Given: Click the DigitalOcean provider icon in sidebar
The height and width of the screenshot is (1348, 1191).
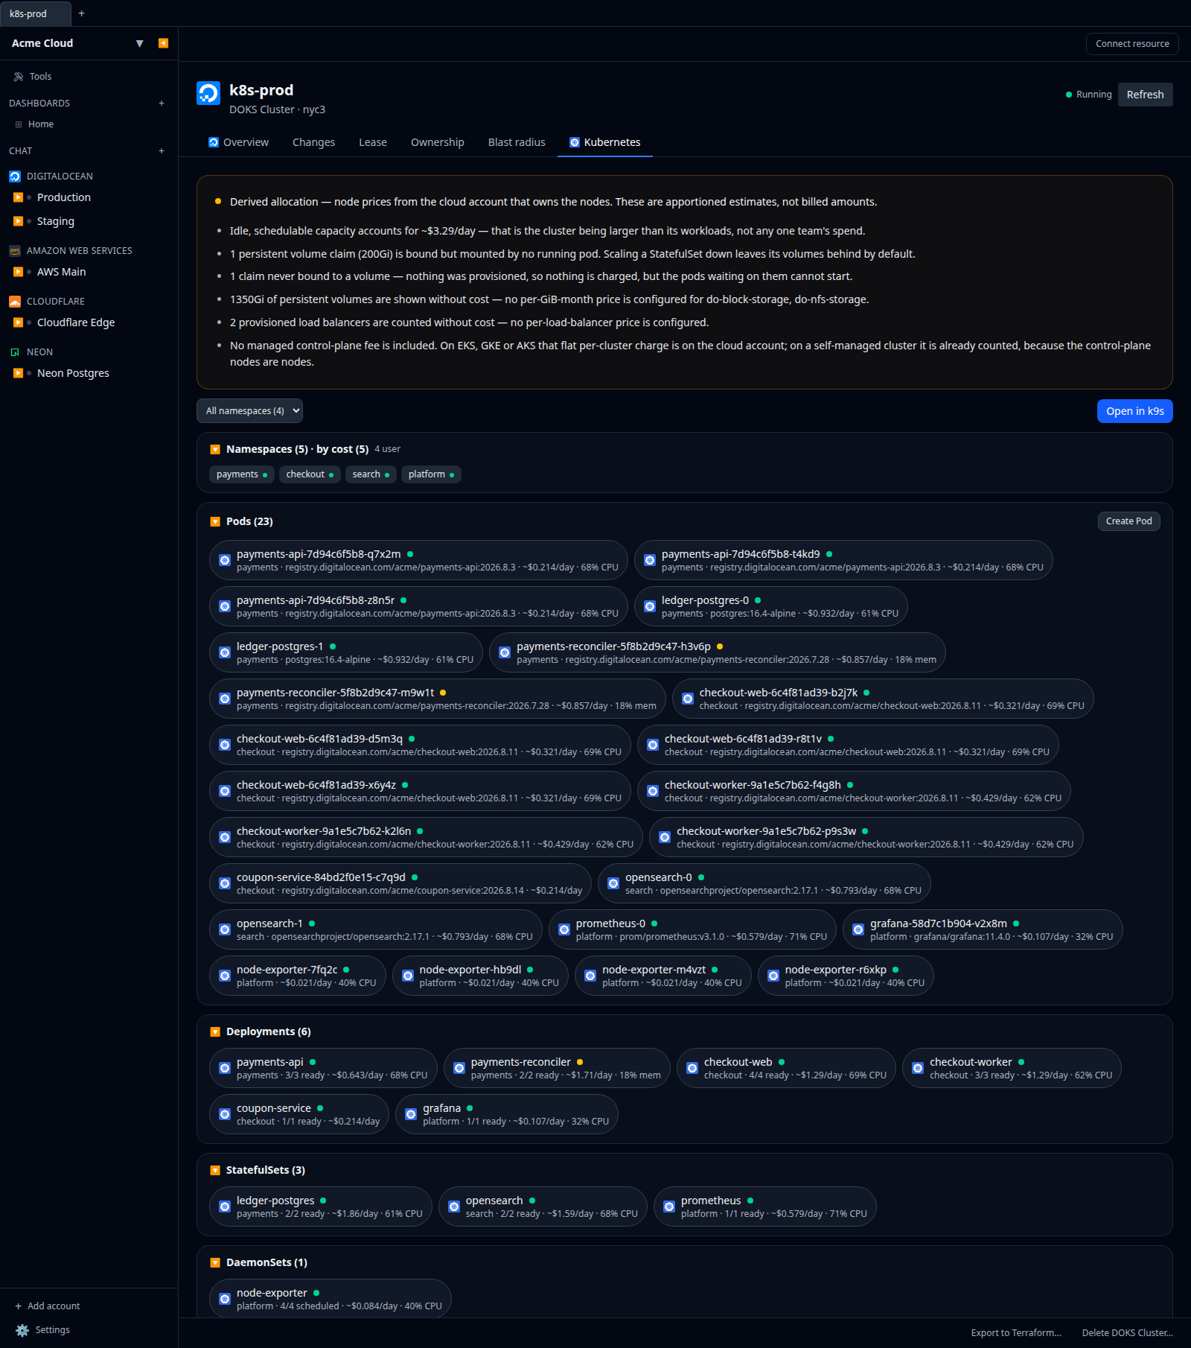Looking at the screenshot, I should pos(15,177).
